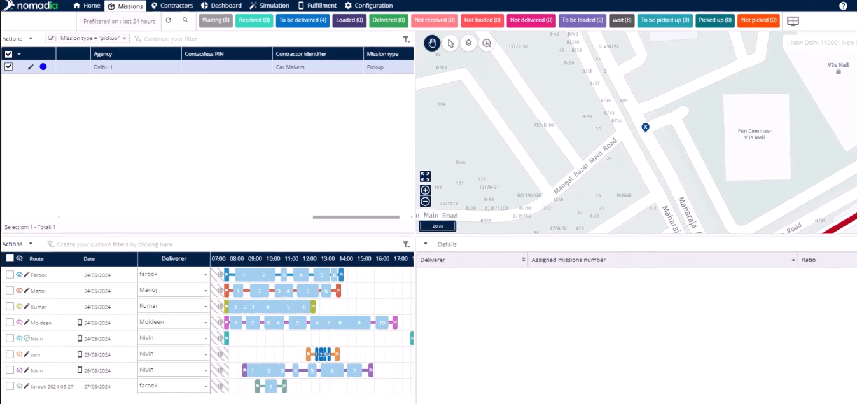This screenshot has height=404, width=857.
Task: Click the mobile phone icon on tom route
Action: click(80, 354)
